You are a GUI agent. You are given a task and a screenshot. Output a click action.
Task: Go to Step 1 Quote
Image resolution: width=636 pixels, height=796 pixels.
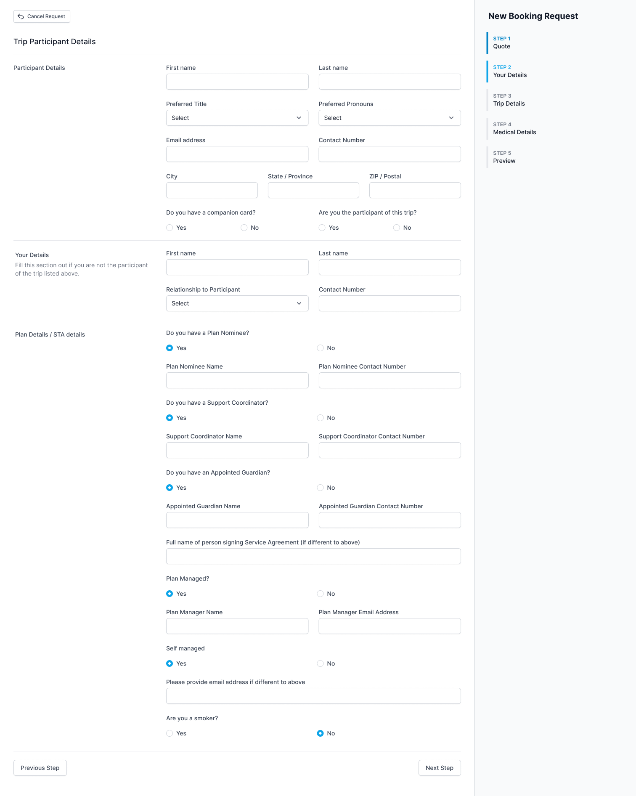coord(501,42)
